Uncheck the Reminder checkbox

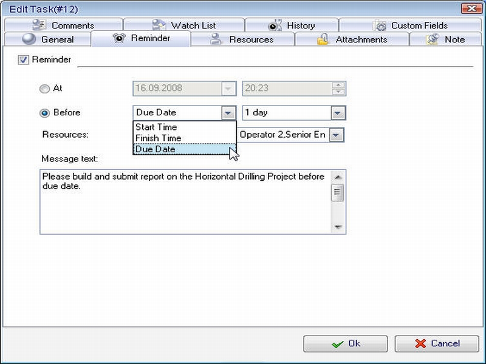coord(23,59)
